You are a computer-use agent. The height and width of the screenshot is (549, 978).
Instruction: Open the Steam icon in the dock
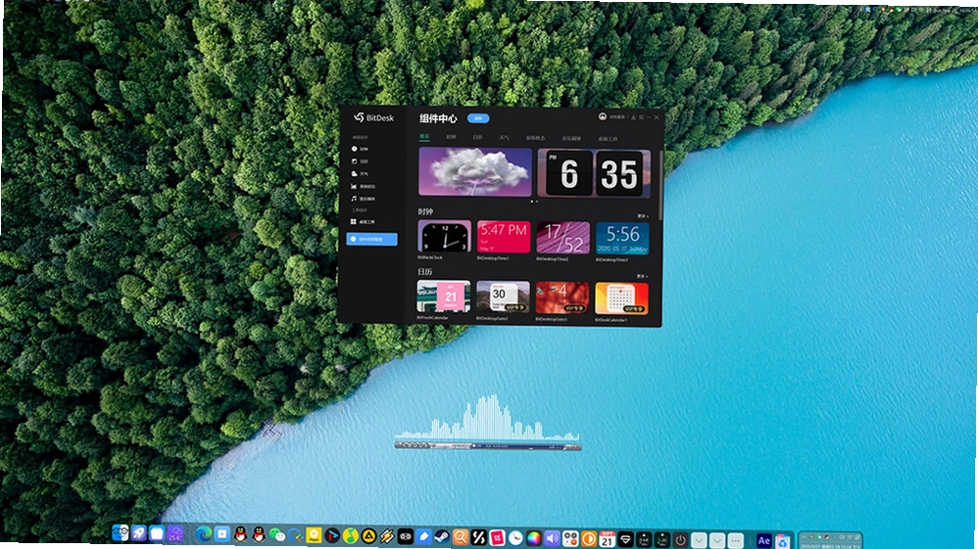[x=442, y=536]
